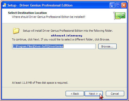Click the Select Destination Location heading
This screenshot has width=129, height=101.
(x=27, y=13)
